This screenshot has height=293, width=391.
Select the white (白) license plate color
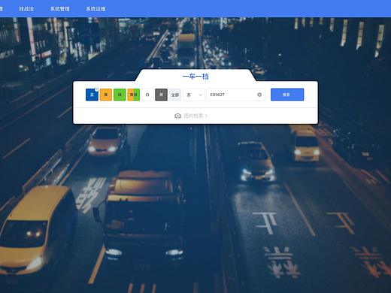coord(147,95)
